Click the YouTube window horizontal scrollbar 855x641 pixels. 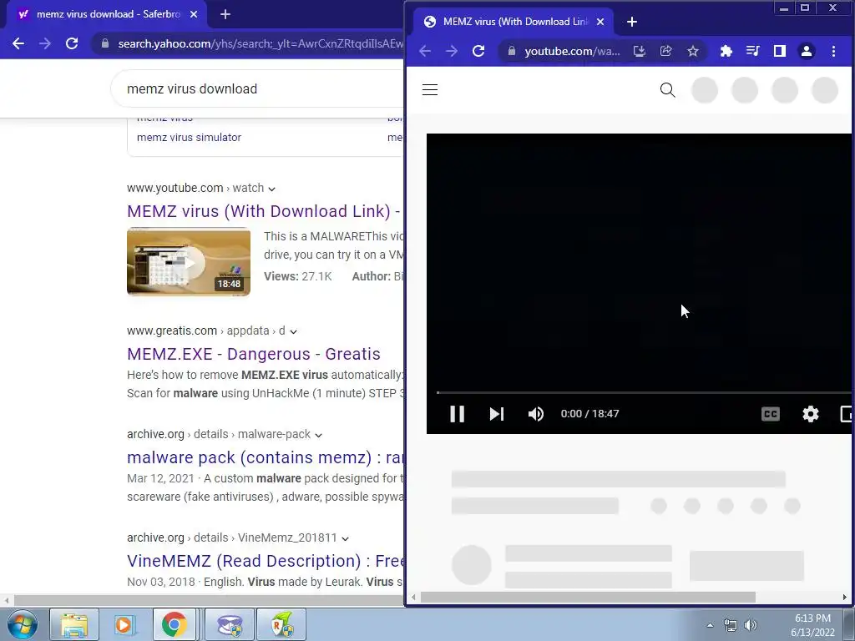click(588, 598)
